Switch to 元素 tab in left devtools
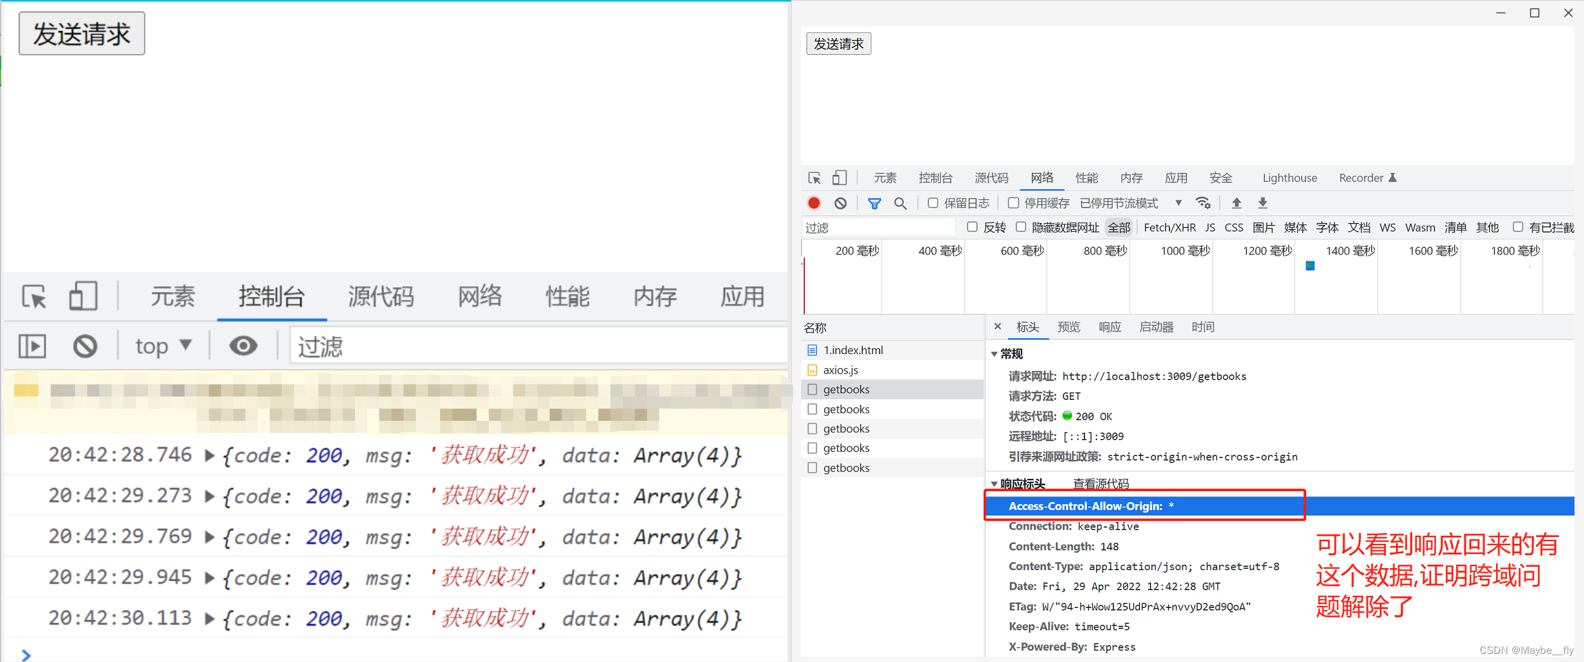Viewport: 1584px width, 662px height. click(x=173, y=297)
